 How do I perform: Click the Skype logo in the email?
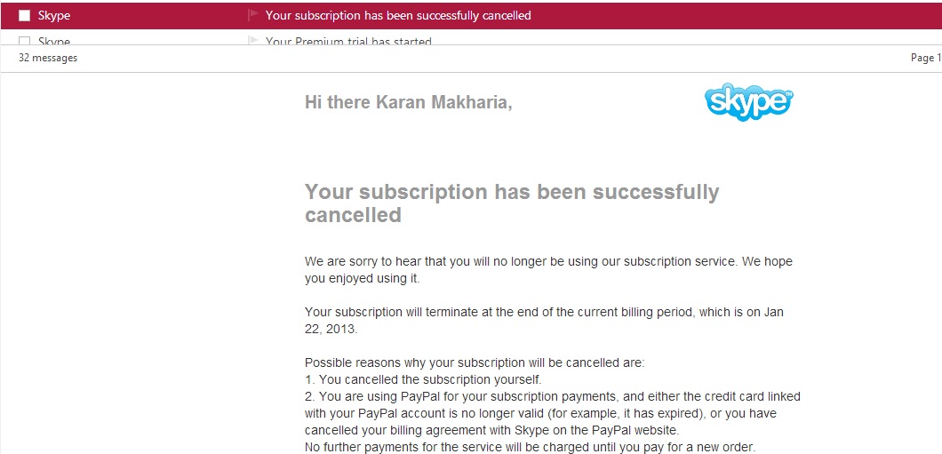(749, 102)
